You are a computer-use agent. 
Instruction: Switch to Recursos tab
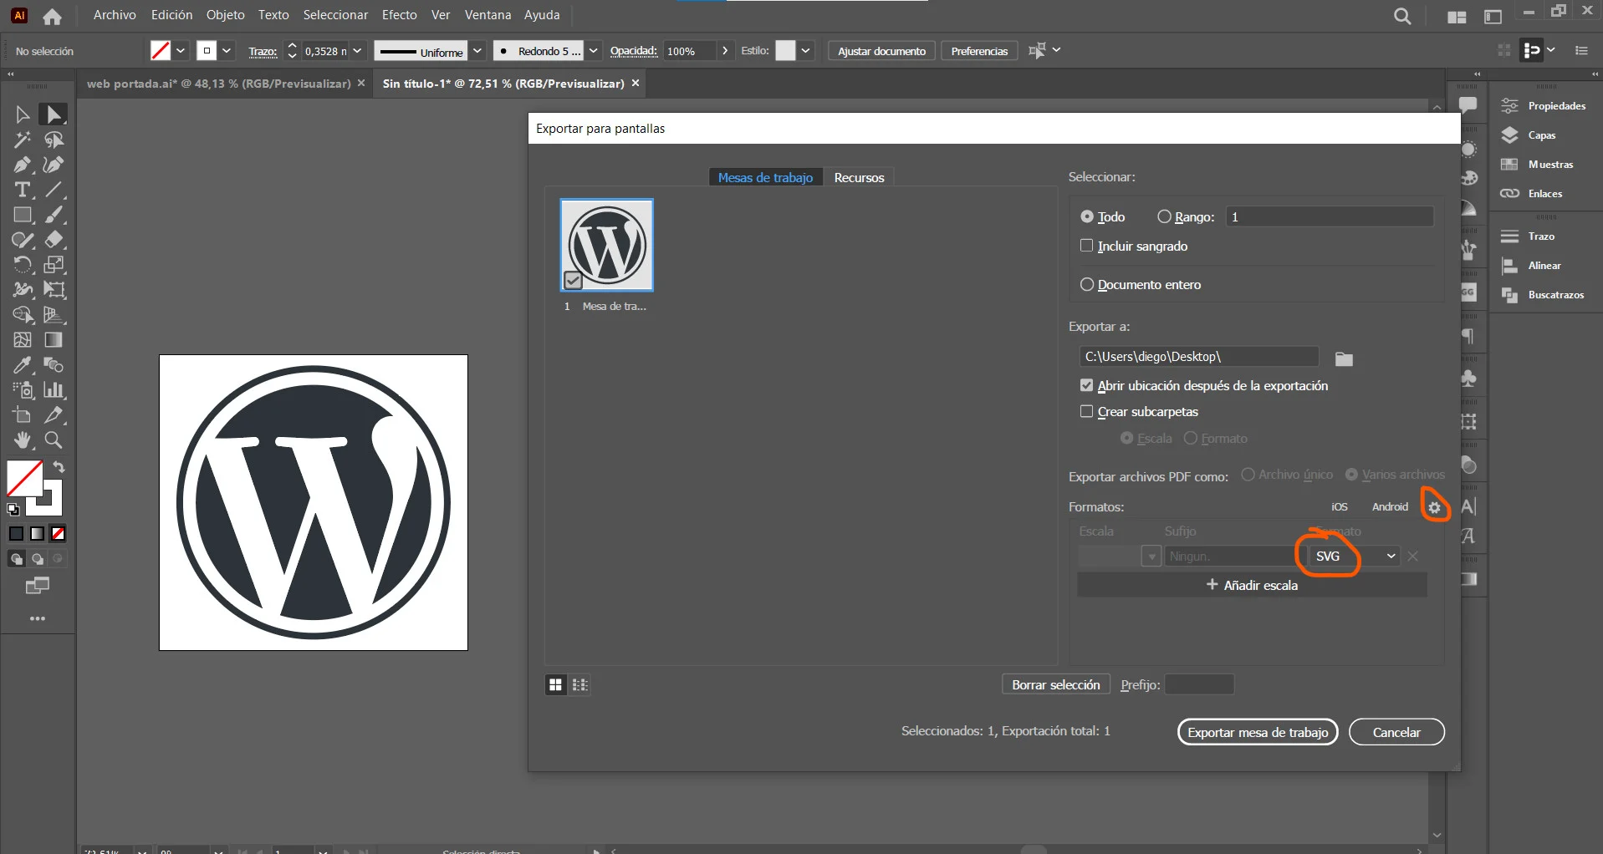[x=859, y=177]
